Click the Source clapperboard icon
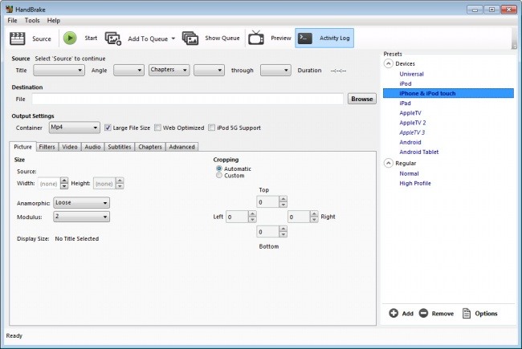The image size is (522, 349). [x=18, y=39]
